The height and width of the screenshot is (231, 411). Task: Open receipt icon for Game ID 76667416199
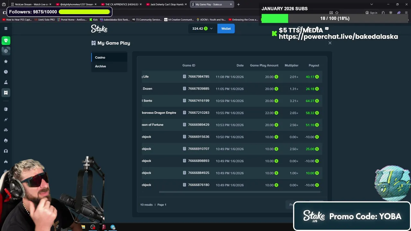[x=184, y=101]
